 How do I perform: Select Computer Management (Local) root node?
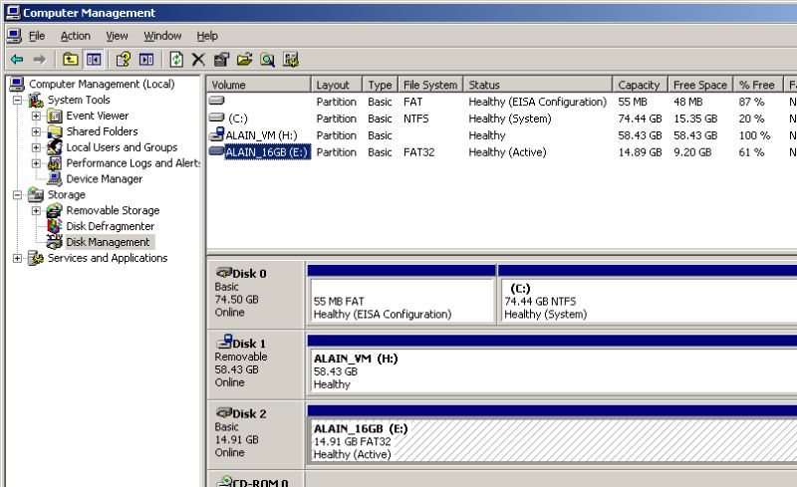102,84
